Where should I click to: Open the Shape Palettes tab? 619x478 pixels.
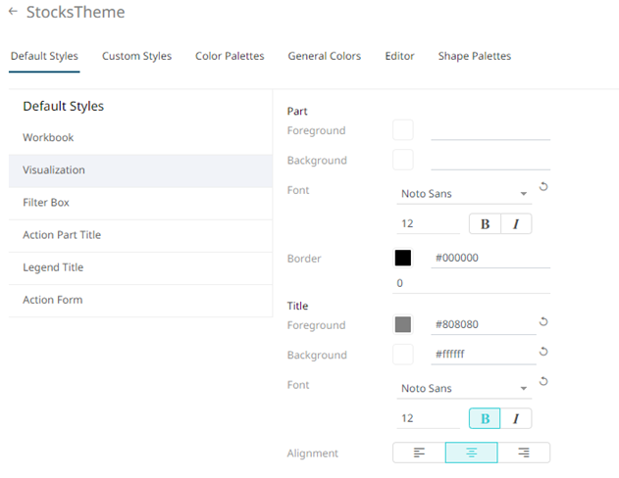[474, 57]
